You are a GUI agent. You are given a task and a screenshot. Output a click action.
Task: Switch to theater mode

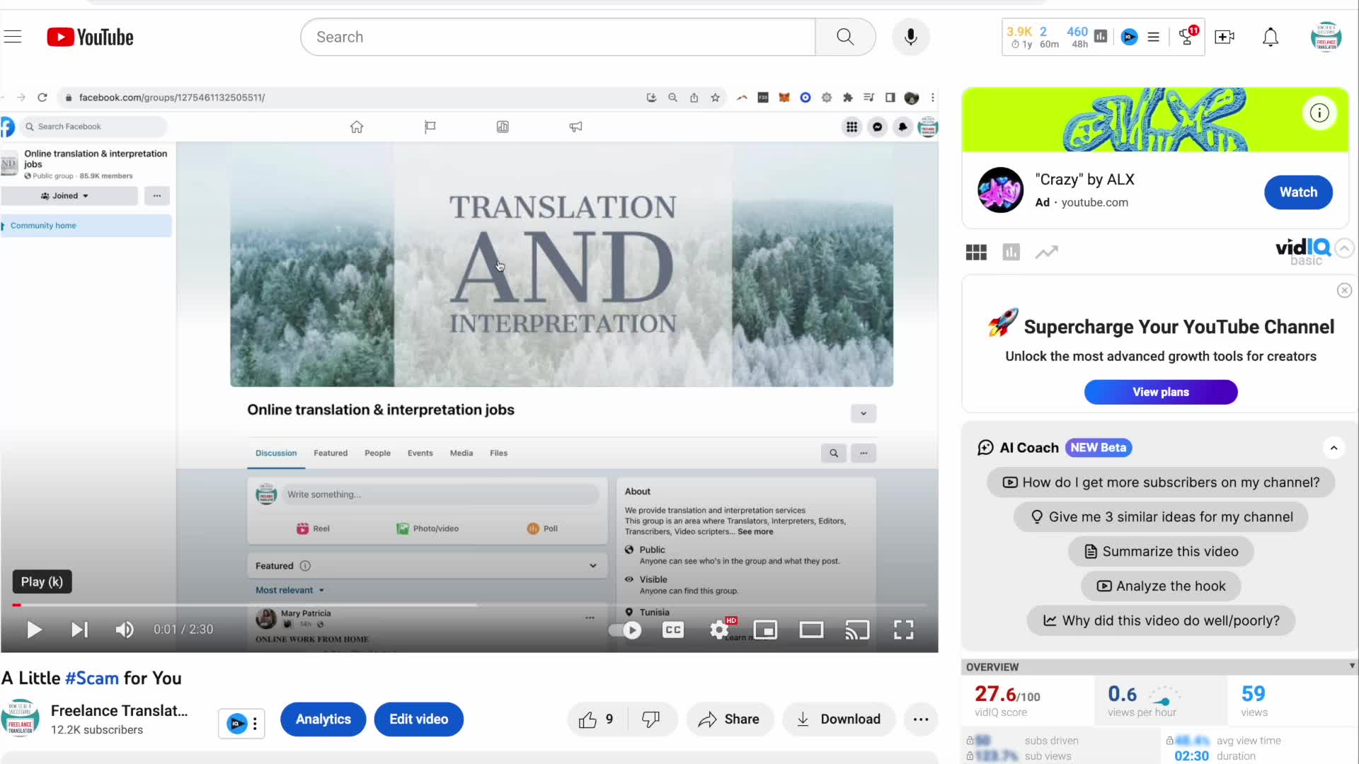click(811, 630)
